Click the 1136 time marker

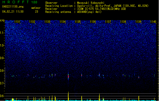pyautogui.click(x=93, y=22)
